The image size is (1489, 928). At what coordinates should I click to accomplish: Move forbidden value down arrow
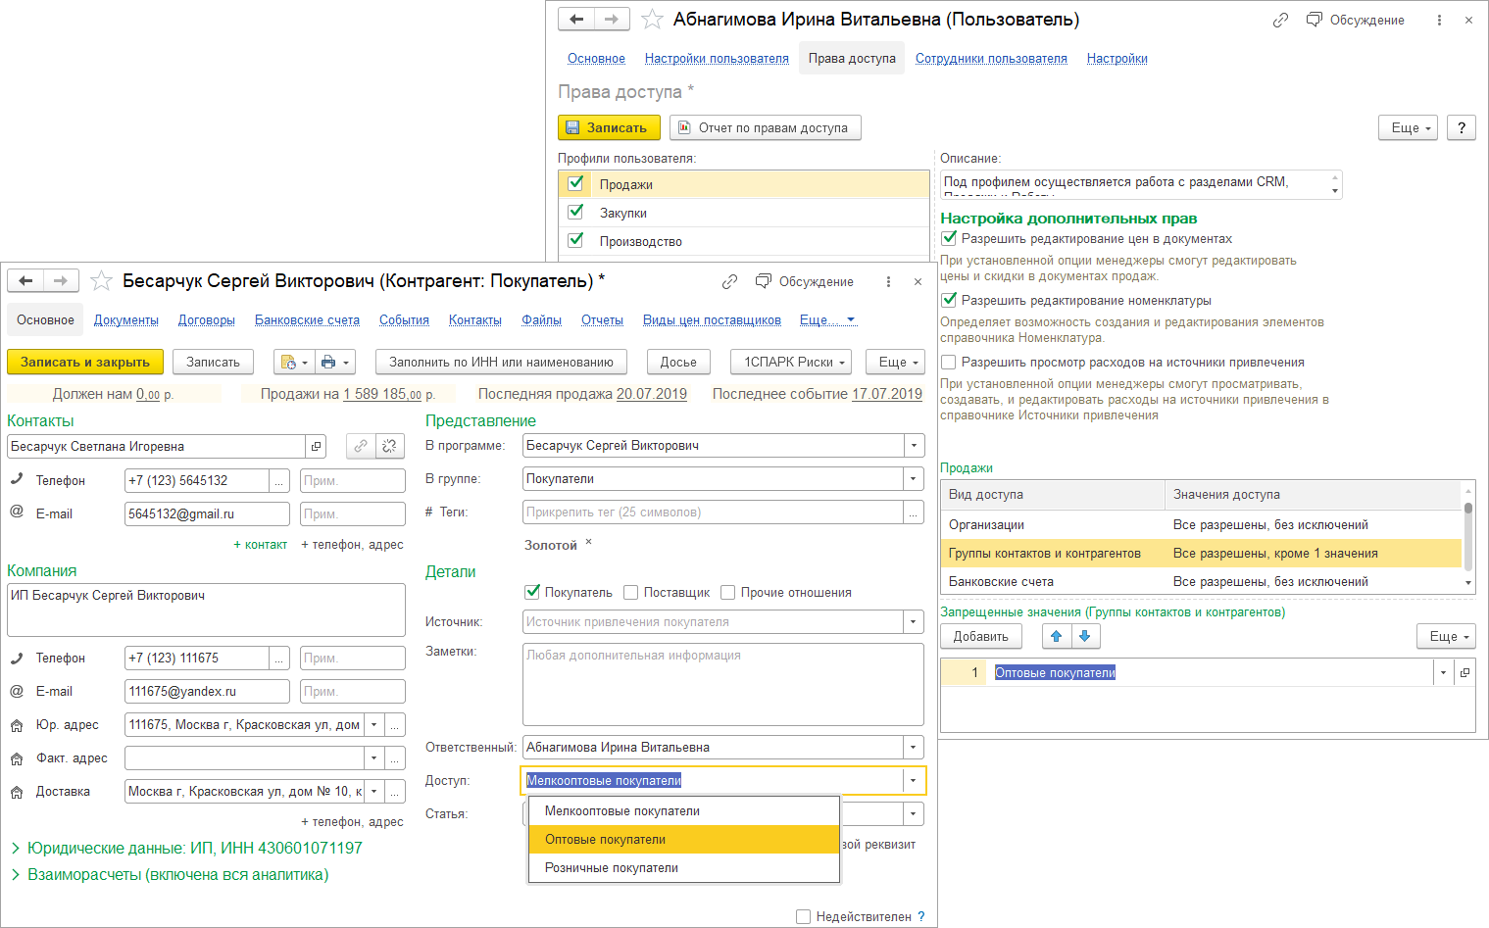tap(1084, 636)
